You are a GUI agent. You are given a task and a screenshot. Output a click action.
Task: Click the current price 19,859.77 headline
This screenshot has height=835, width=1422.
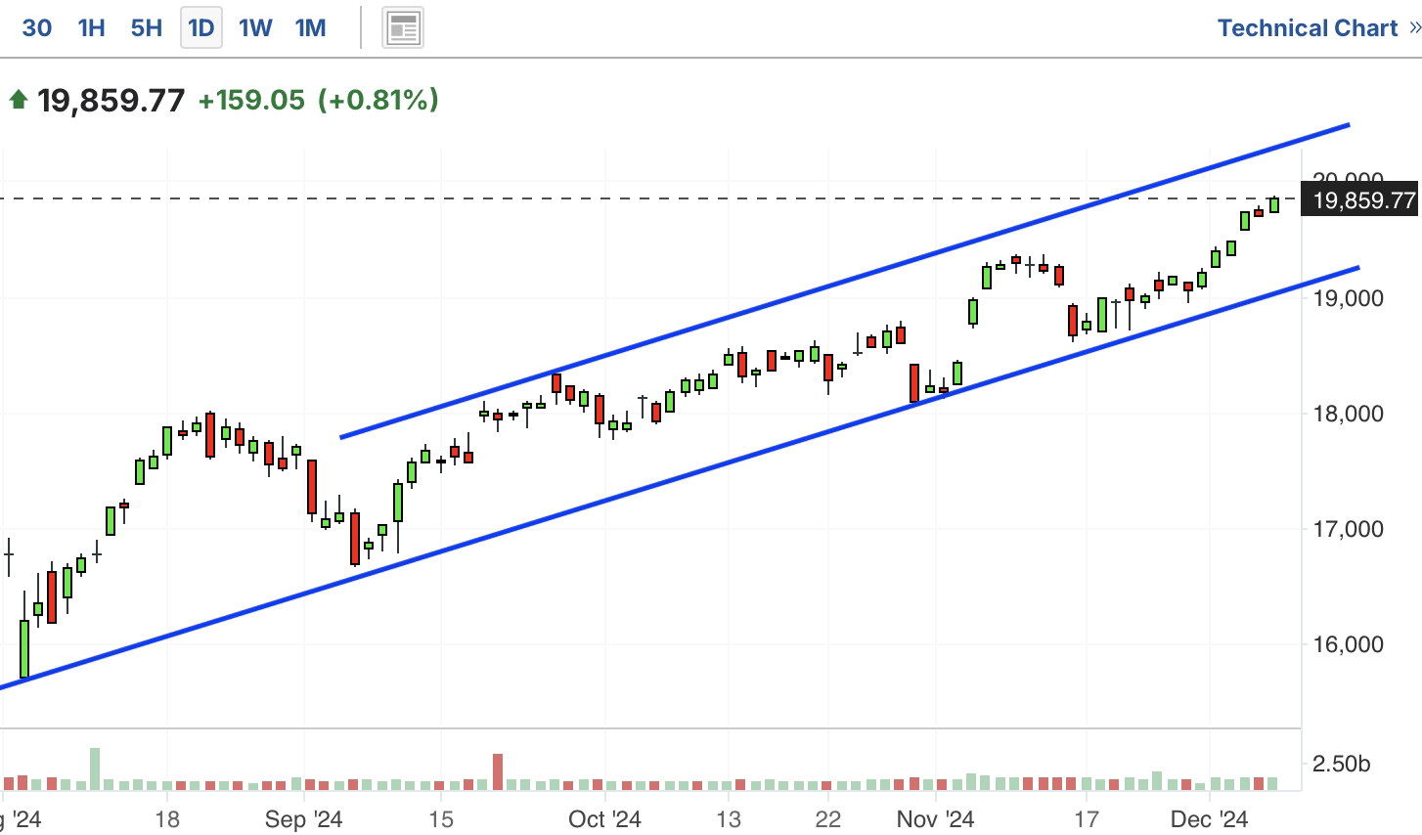click(111, 100)
